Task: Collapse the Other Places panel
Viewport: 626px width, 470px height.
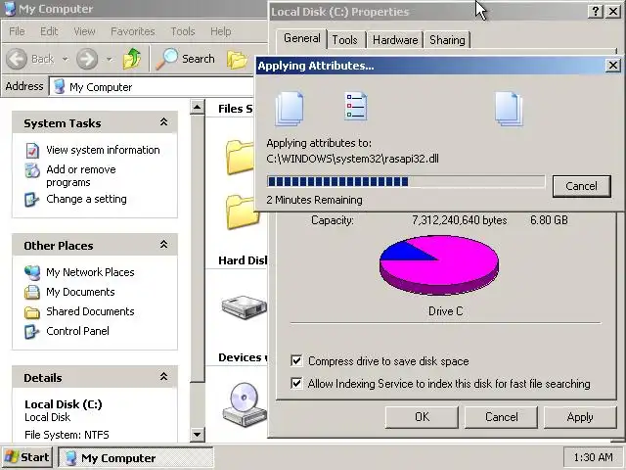Action: pyautogui.click(x=163, y=245)
